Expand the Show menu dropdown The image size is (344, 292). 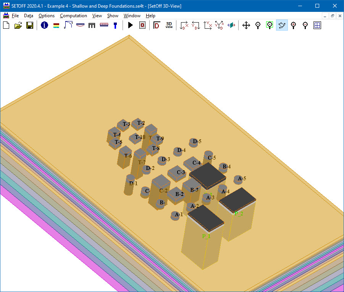coord(113,16)
